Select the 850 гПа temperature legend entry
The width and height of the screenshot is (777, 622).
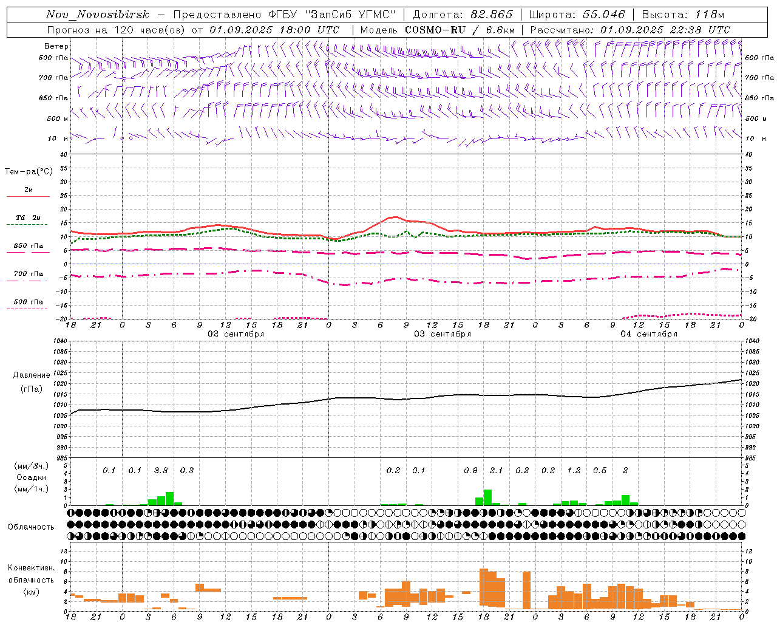click(28, 246)
